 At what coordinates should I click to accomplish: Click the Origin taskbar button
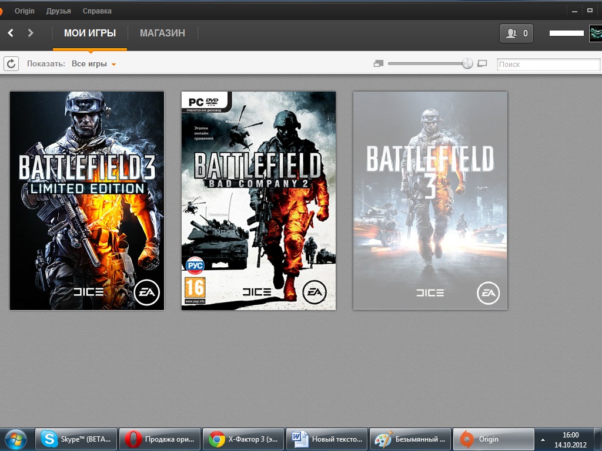[x=494, y=439]
